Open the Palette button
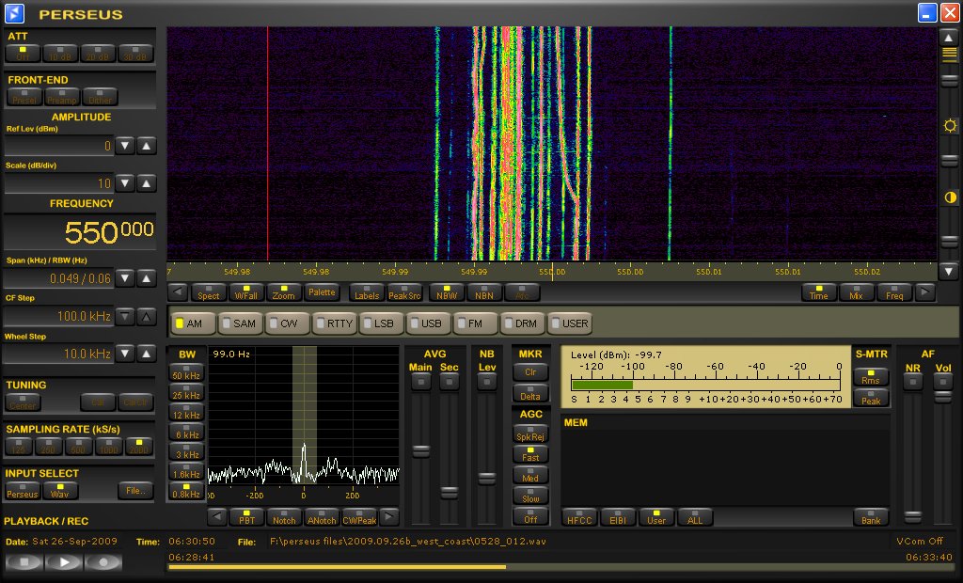Viewport: 963px width, 583px height. click(x=322, y=292)
